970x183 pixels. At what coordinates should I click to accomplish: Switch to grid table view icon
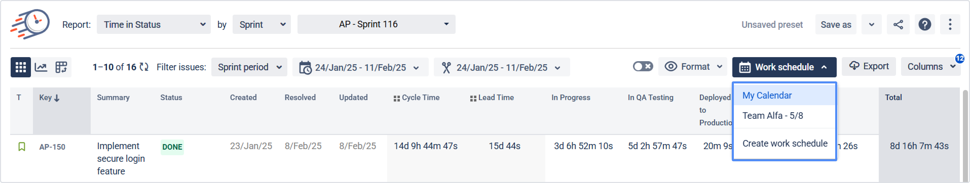pyautogui.click(x=21, y=67)
